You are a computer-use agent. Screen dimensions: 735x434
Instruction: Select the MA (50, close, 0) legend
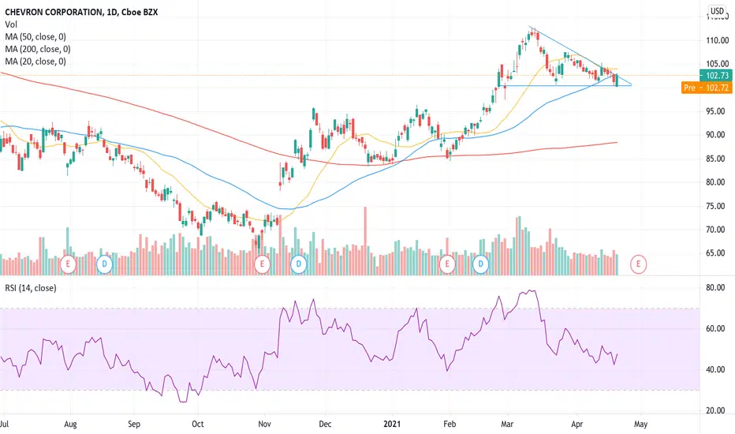click(x=35, y=36)
